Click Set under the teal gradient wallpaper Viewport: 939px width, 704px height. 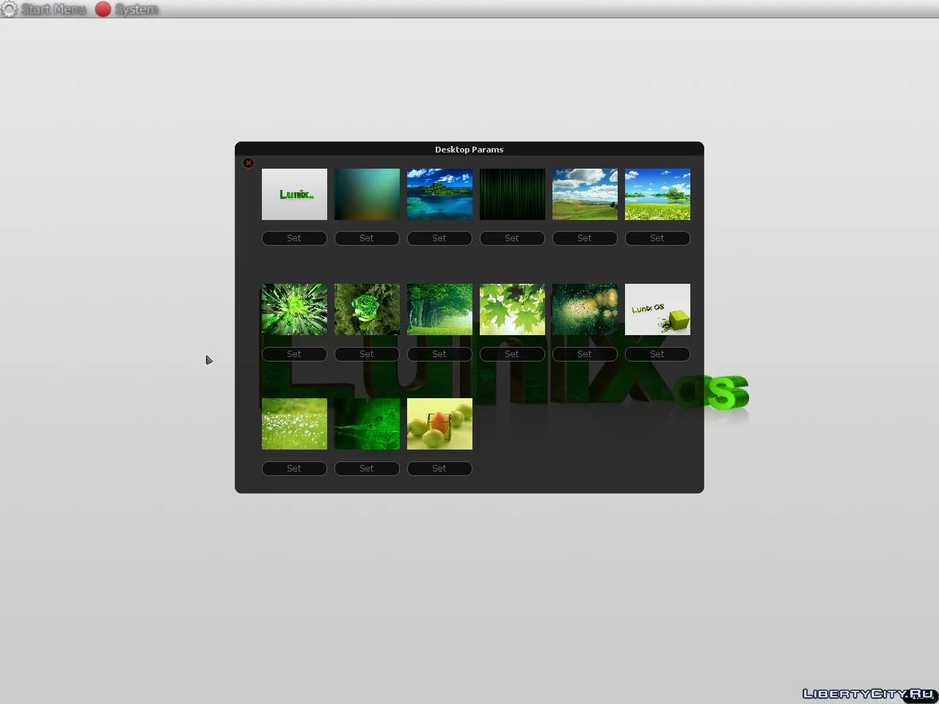click(367, 238)
